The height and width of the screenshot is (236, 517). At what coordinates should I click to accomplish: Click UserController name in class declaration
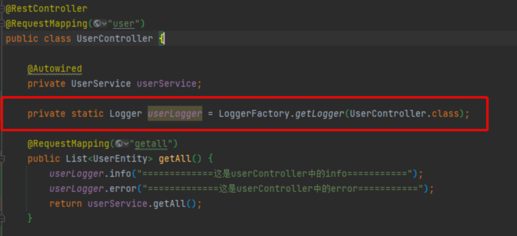115,39
